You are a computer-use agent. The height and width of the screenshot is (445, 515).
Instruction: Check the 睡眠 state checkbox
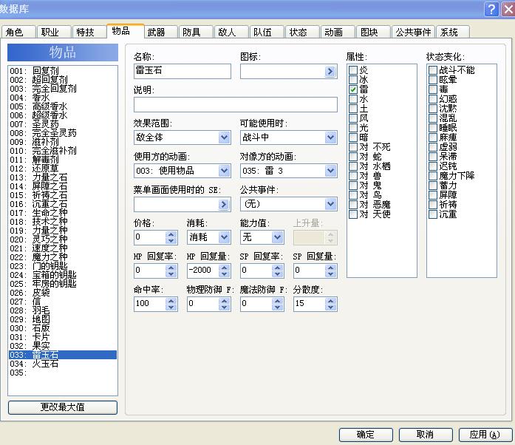[433, 128]
